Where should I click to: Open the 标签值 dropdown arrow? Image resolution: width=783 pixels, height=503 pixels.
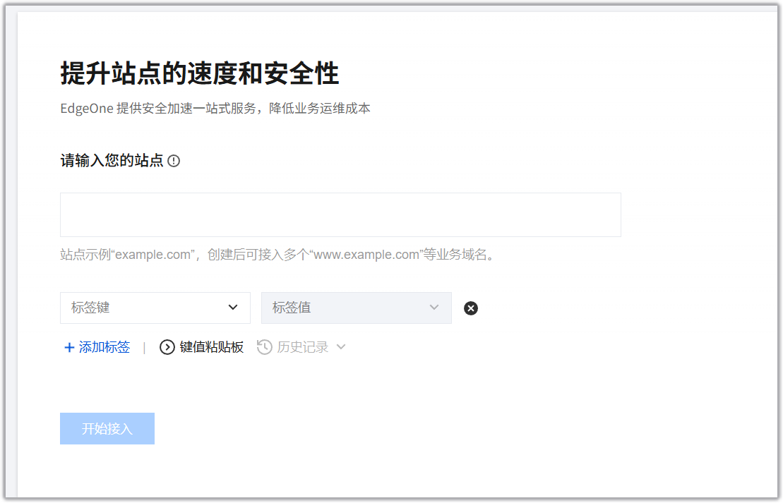pyautogui.click(x=434, y=308)
